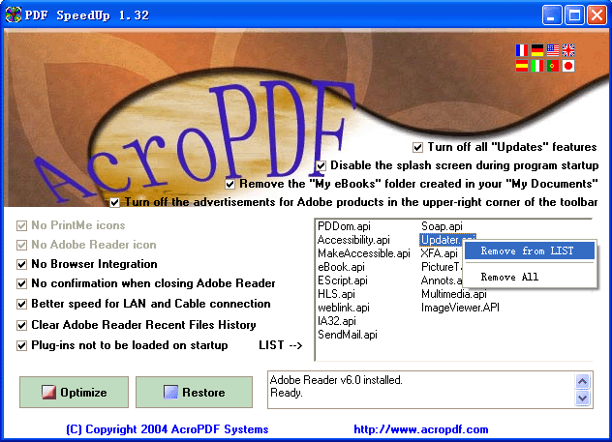The height and width of the screenshot is (442, 612).
Task: Choose the Portuguese flag icon
Action: [553, 66]
